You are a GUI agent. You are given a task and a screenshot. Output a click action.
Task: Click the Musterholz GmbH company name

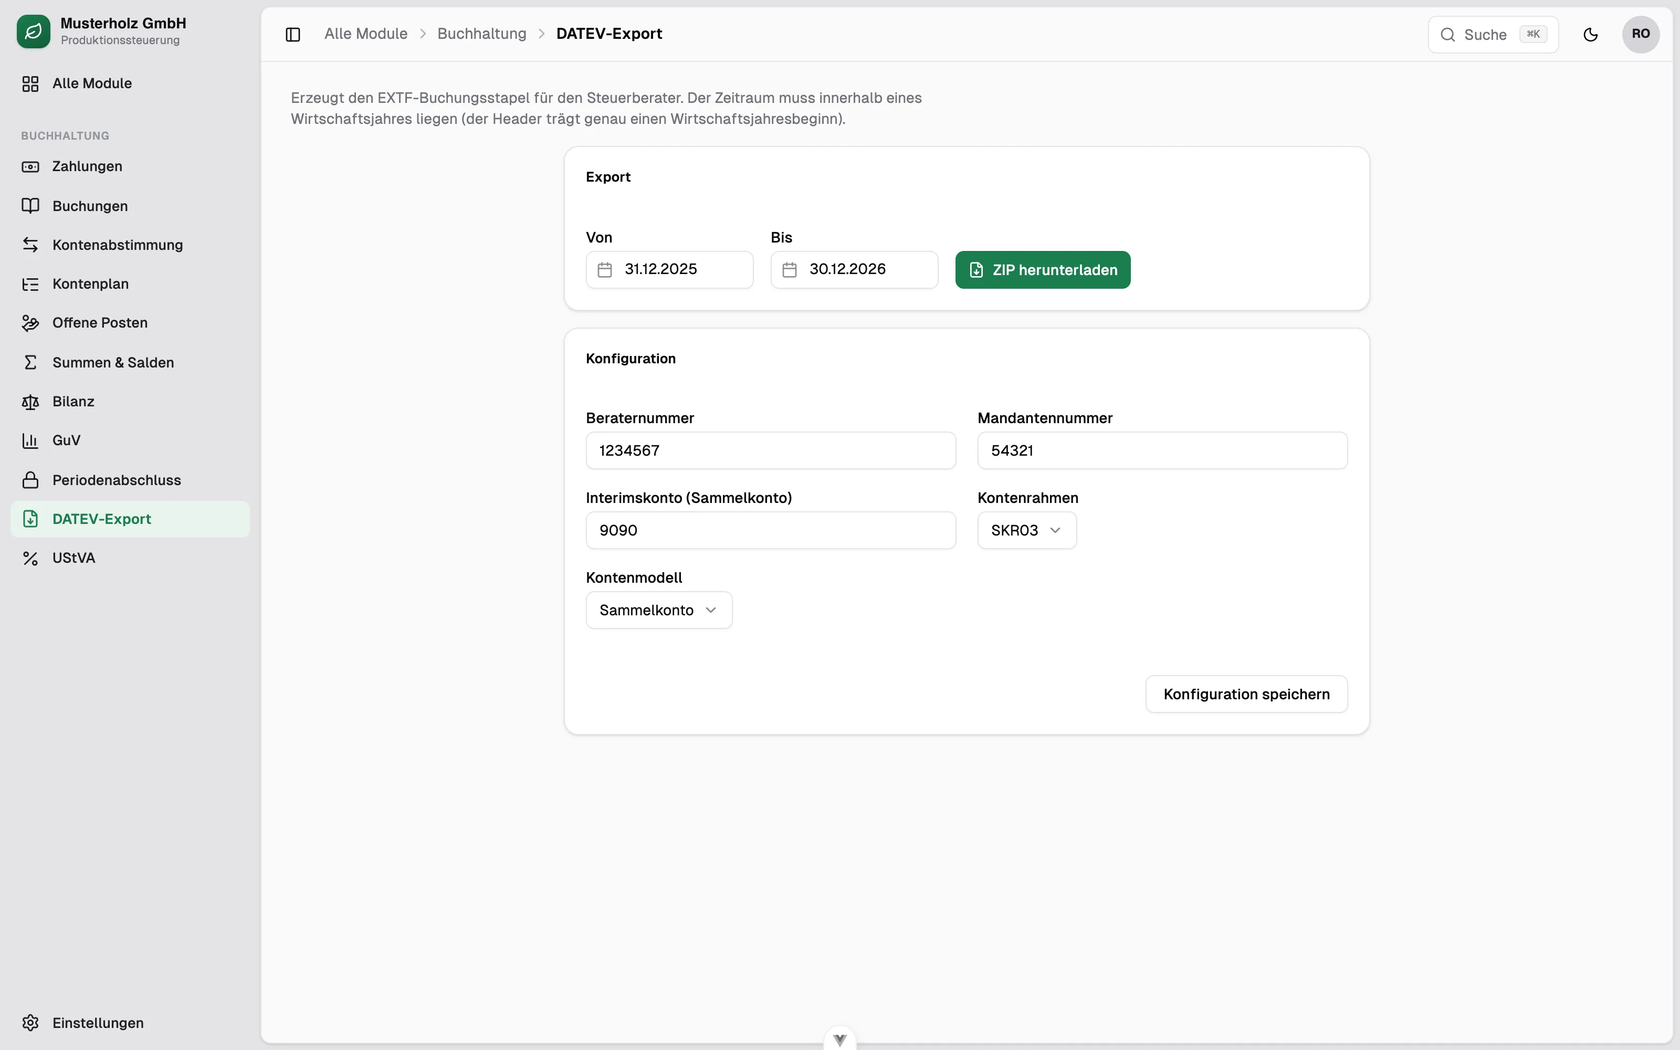(x=123, y=24)
